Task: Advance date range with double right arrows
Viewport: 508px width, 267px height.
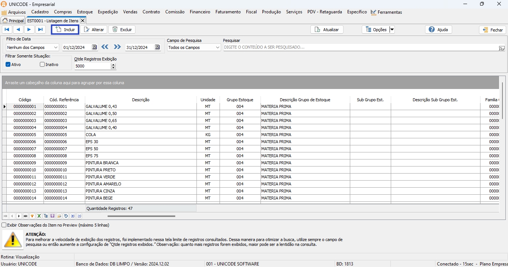Action: [x=117, y=47]
